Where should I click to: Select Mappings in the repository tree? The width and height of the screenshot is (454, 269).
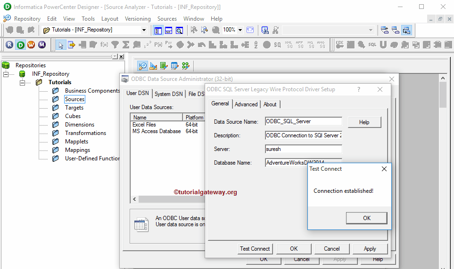(77, 150)
